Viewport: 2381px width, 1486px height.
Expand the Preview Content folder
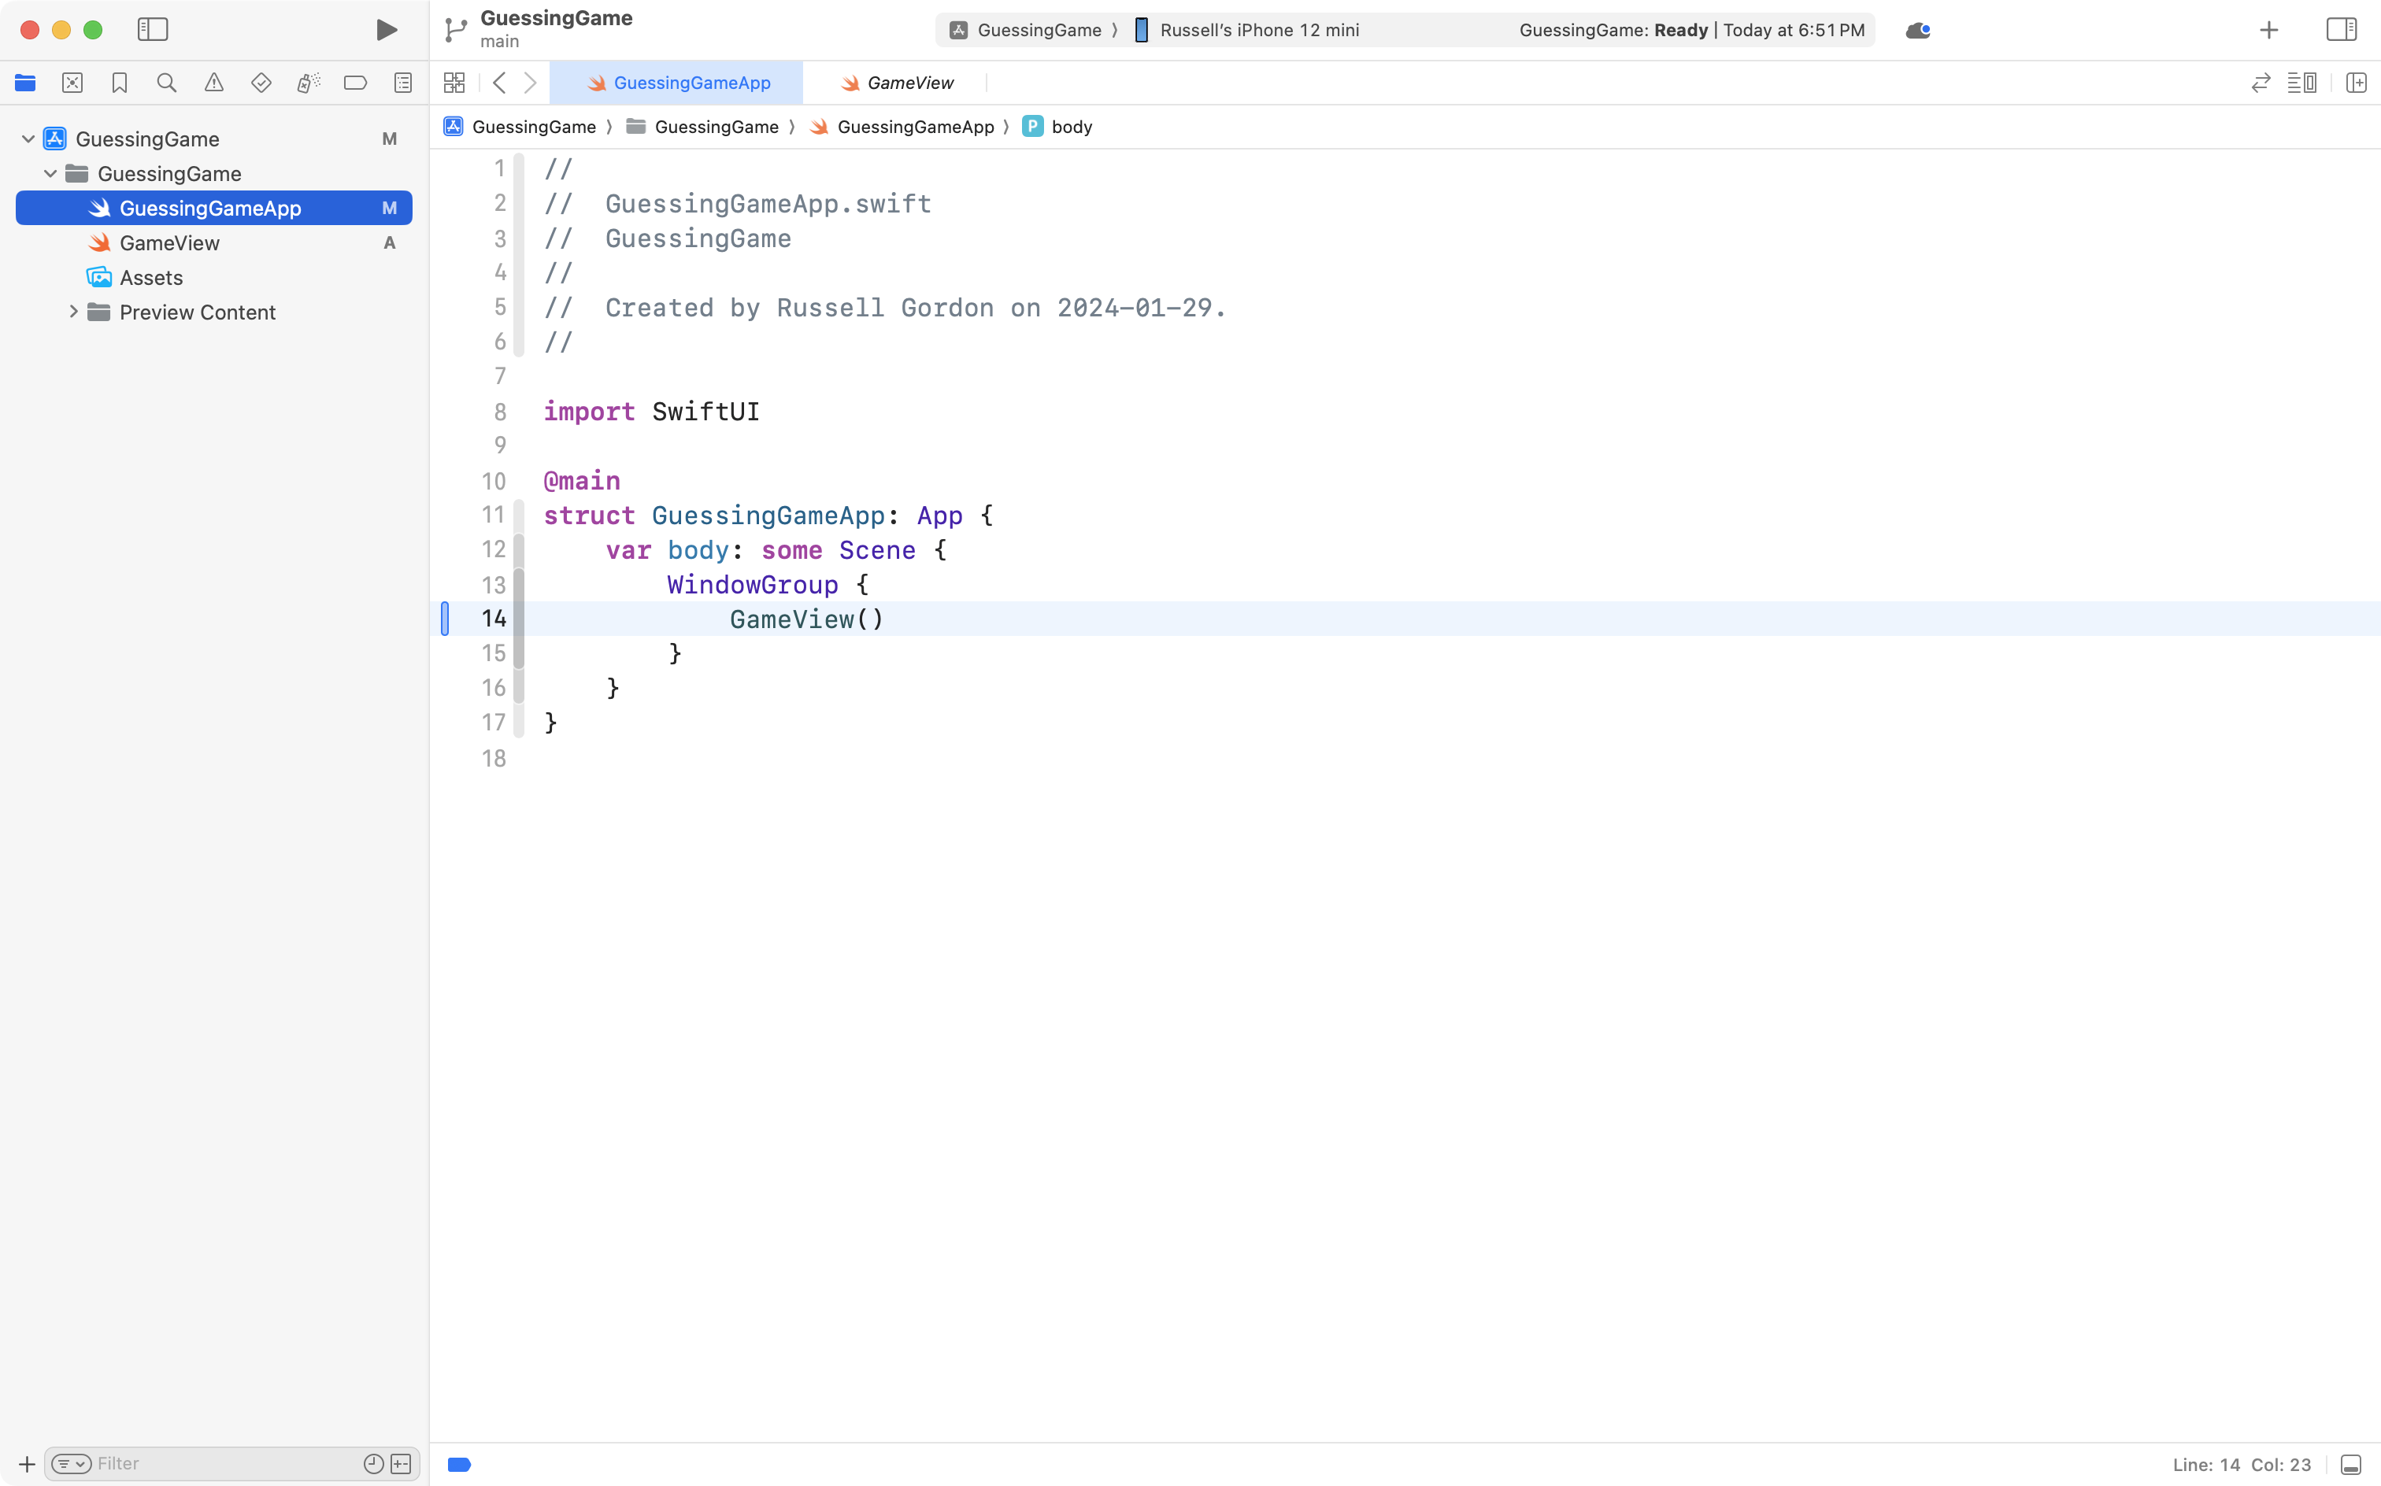72,312
